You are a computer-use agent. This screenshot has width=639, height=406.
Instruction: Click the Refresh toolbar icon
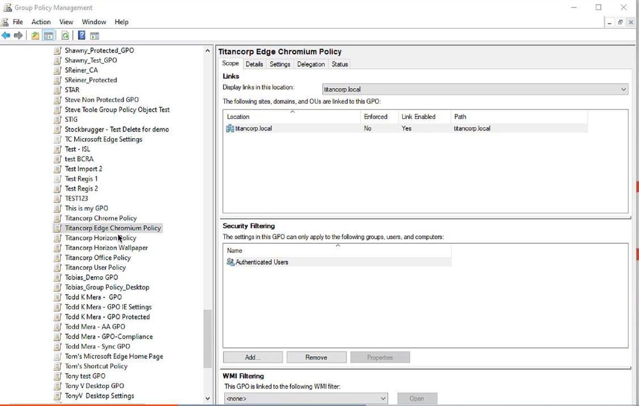(x=65, y=36)
